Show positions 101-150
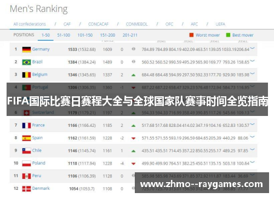Screen dimensions: 274x198 coord(85,35)
